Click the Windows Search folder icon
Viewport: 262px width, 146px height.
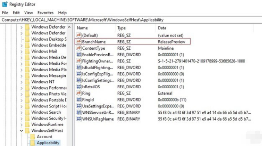(x=27, y=112)
